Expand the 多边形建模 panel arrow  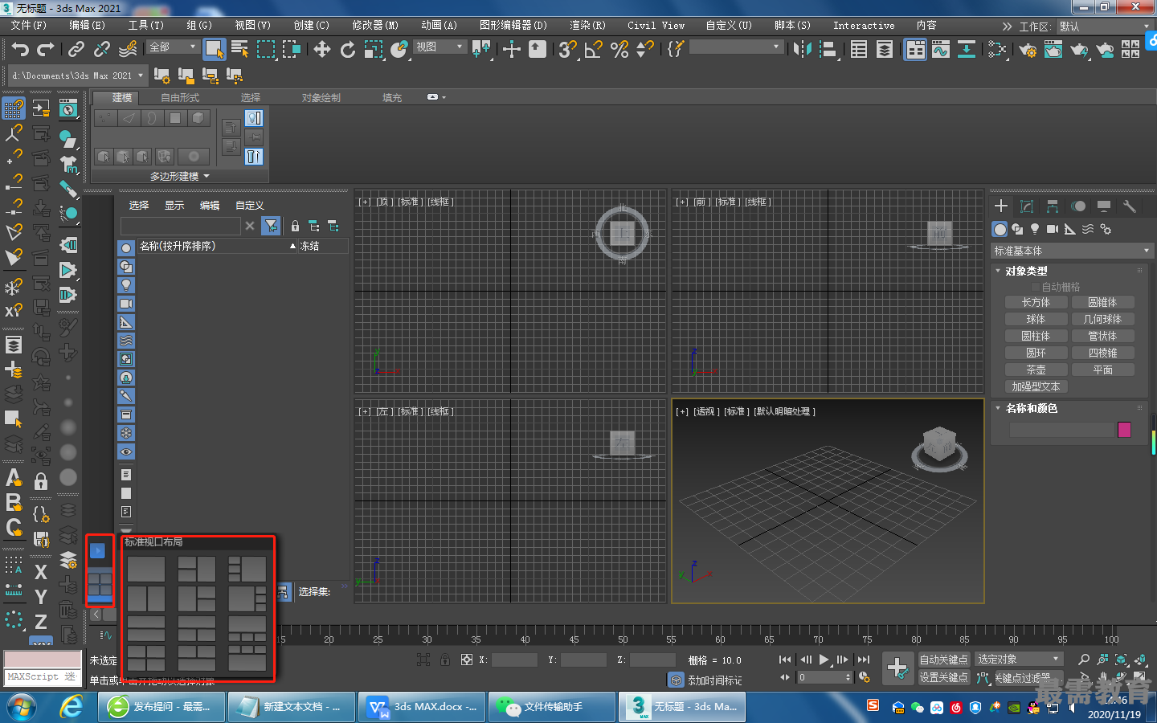(206, 176)
